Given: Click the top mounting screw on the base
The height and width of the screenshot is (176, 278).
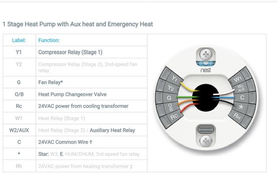Looking at the screenshot, I should [206, 55].
